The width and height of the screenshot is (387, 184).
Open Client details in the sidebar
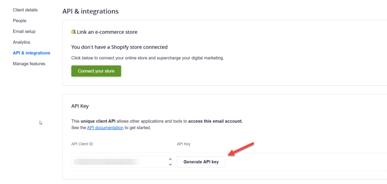(x=25, y=10)
